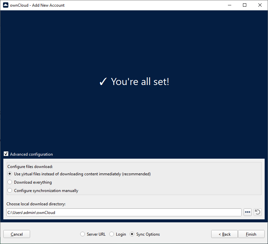Open the folder browse dialog with the three-dots button
This screenshot has height=244, width=268.
(x=247, y=212)
